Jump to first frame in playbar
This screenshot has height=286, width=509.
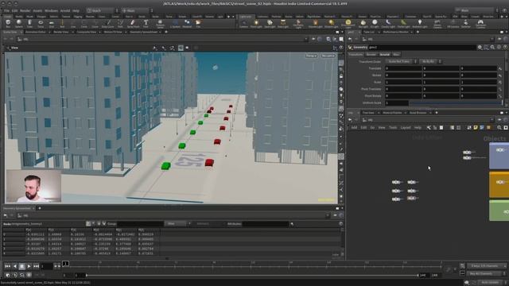click(x=7, y=266)
